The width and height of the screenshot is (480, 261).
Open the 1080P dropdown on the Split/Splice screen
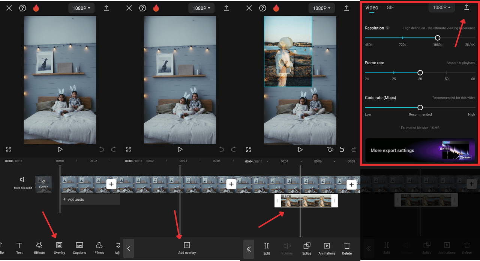click(321, 8)
